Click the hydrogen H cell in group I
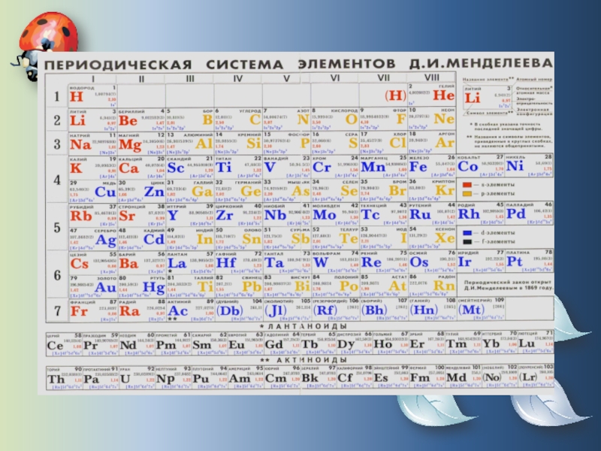The width and height of the screenshot is (601, 451). [92, 96]
